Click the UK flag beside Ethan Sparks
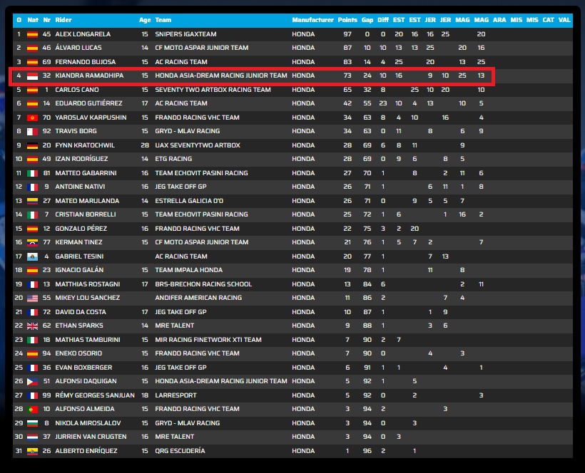The width and height of the screenshot is (585, 473). coord(32,326)
